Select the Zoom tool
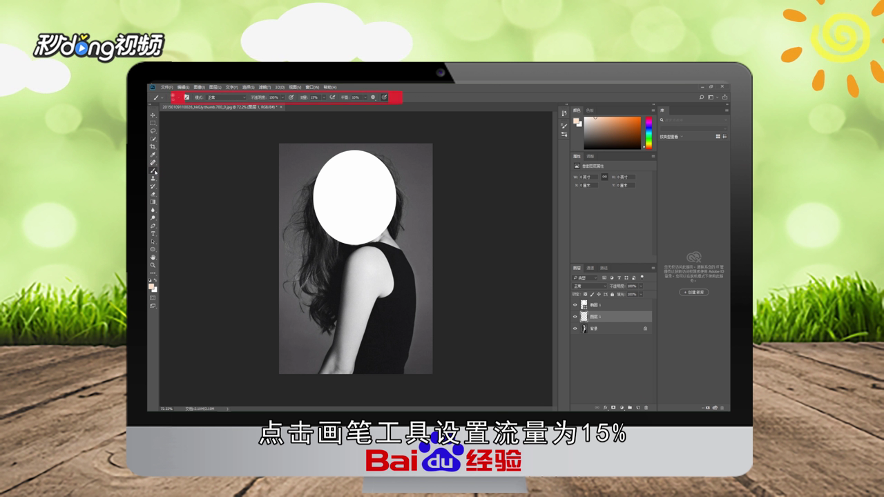 153,265
